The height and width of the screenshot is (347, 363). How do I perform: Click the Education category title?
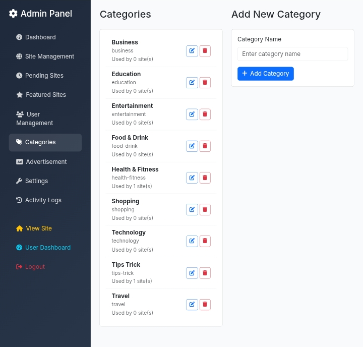tap(126, 74)
